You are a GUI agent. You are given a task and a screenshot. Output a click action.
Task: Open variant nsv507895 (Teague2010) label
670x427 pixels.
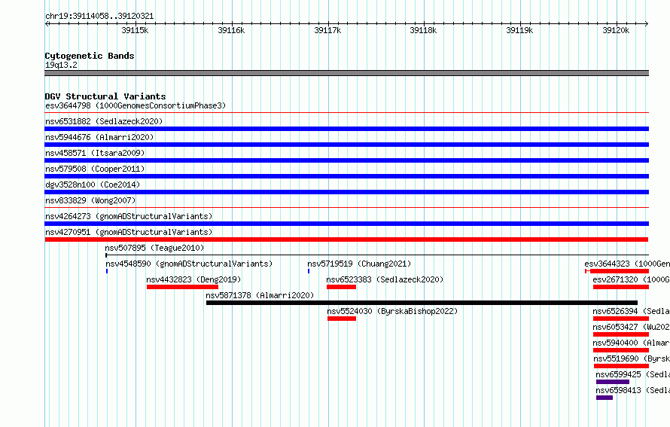click(154, 248)
